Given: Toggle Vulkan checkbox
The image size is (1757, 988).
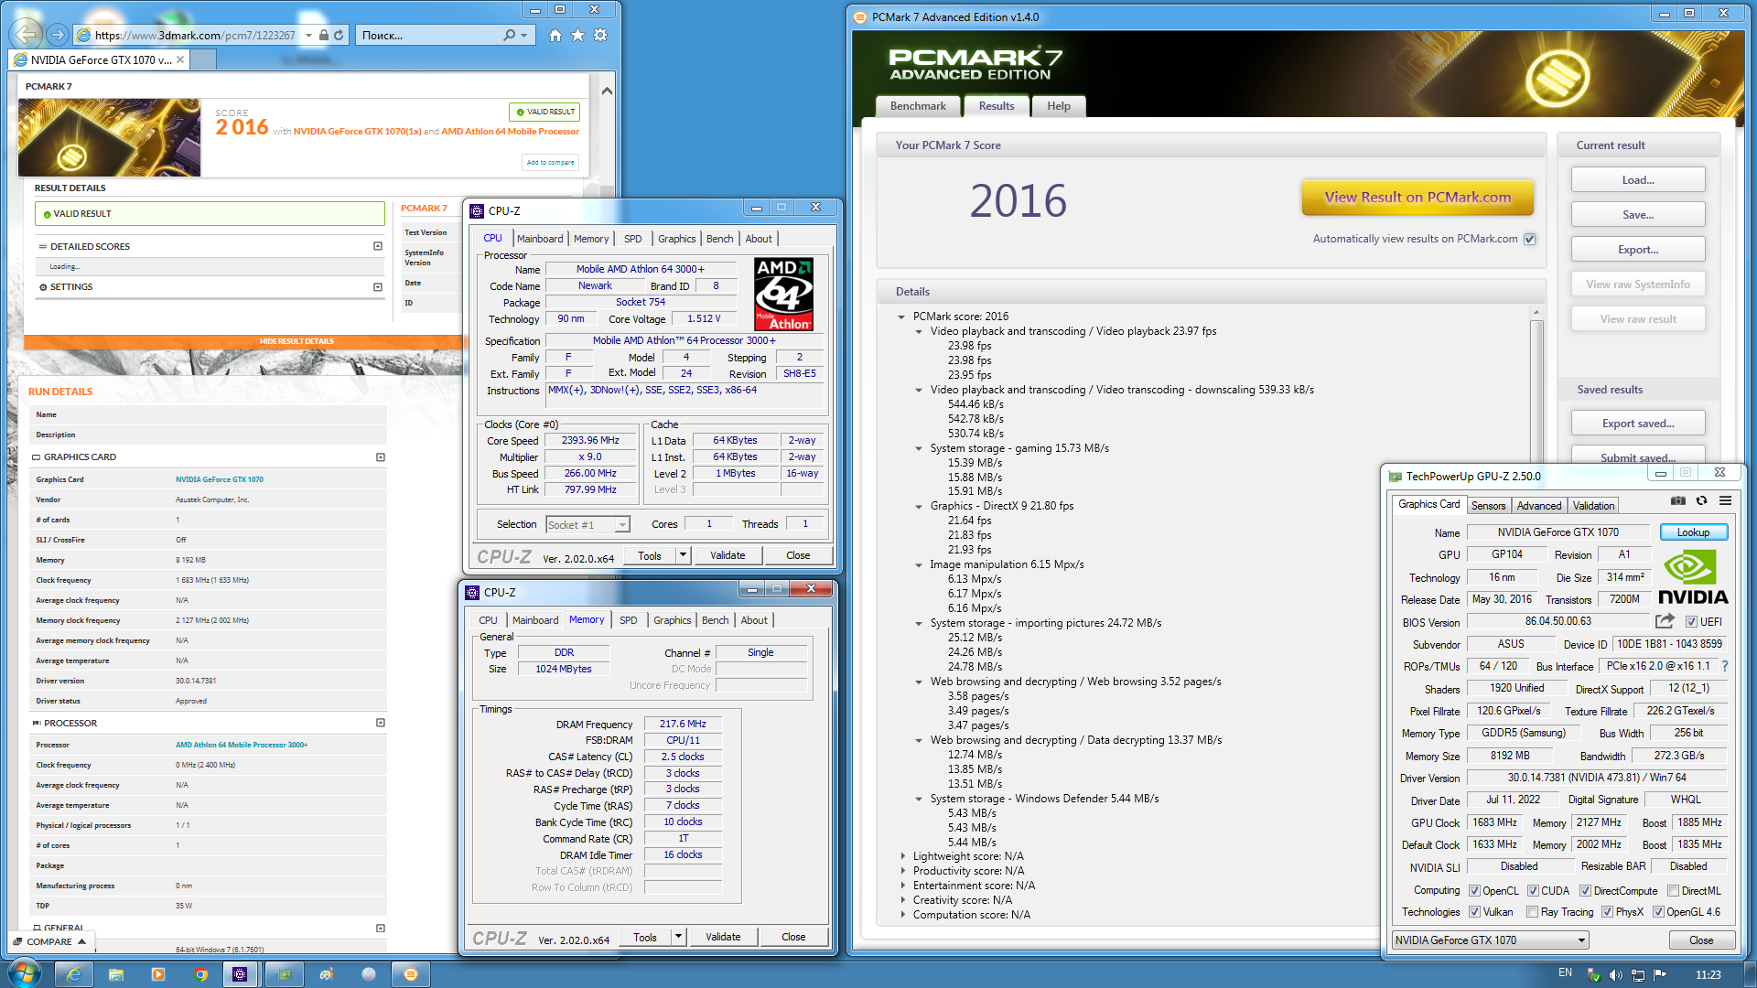Looking at the screenshot, I should coord(1474,912).
